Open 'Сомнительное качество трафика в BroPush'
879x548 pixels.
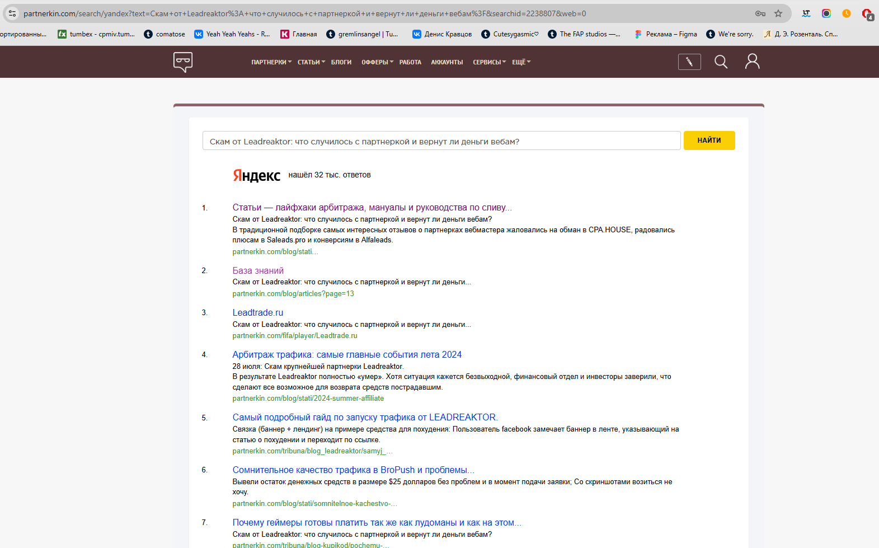[x=354, y=470]
